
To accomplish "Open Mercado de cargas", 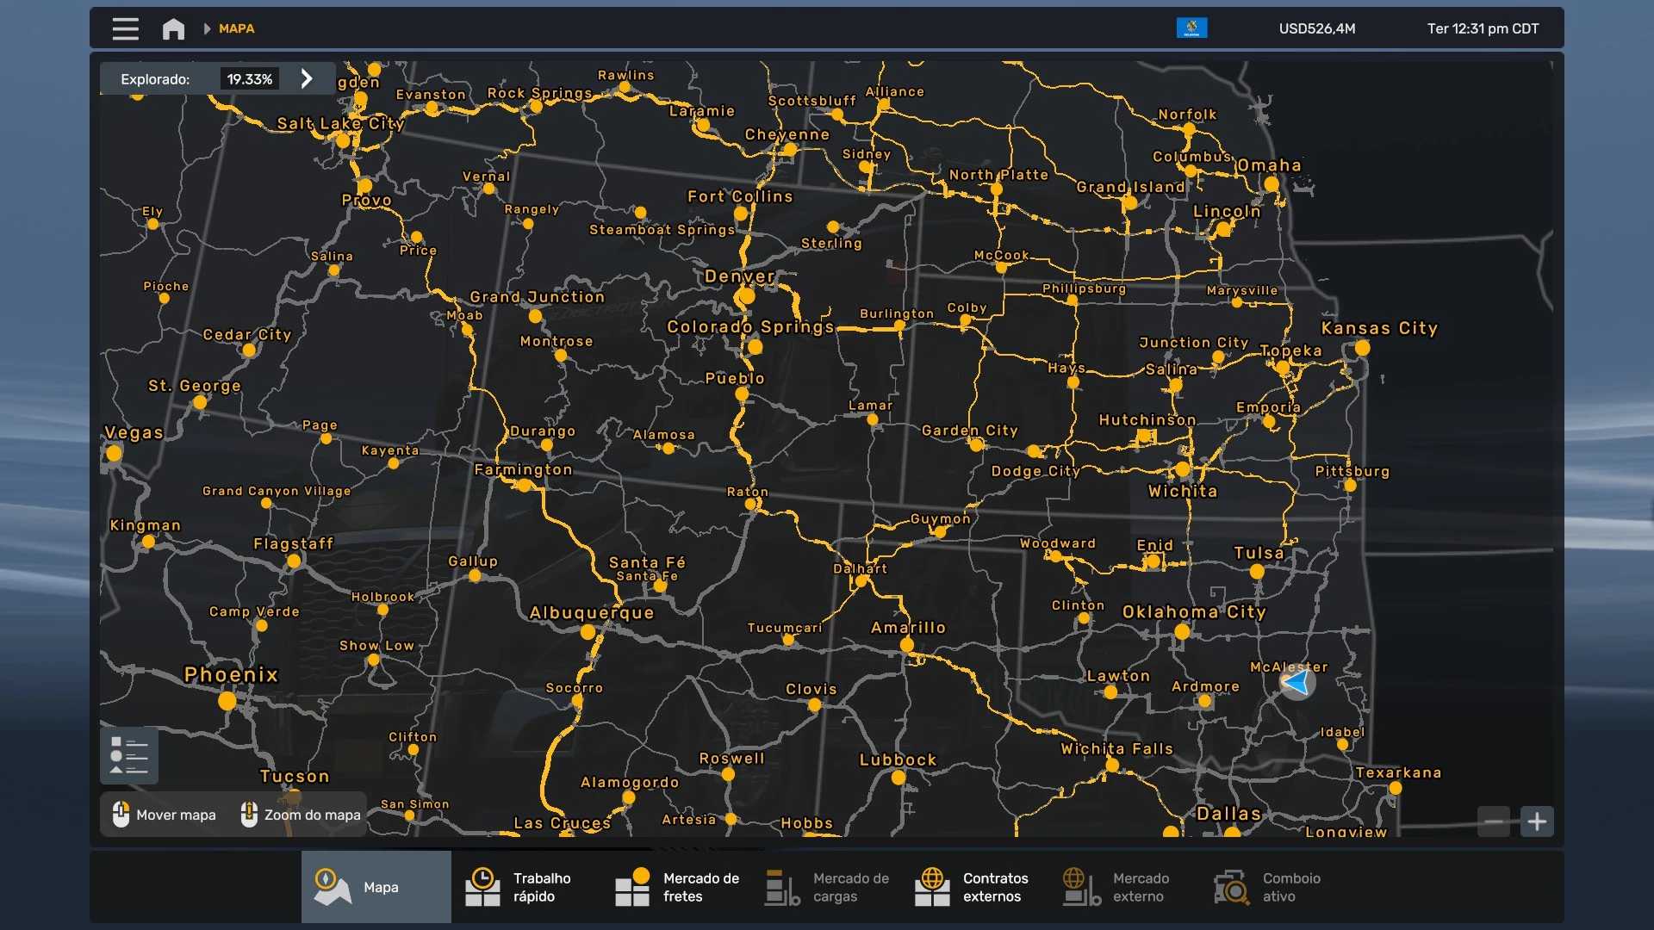I will point(825,887).
